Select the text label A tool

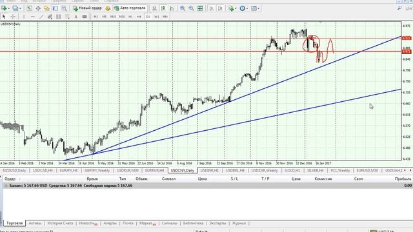tap(76, 17)
